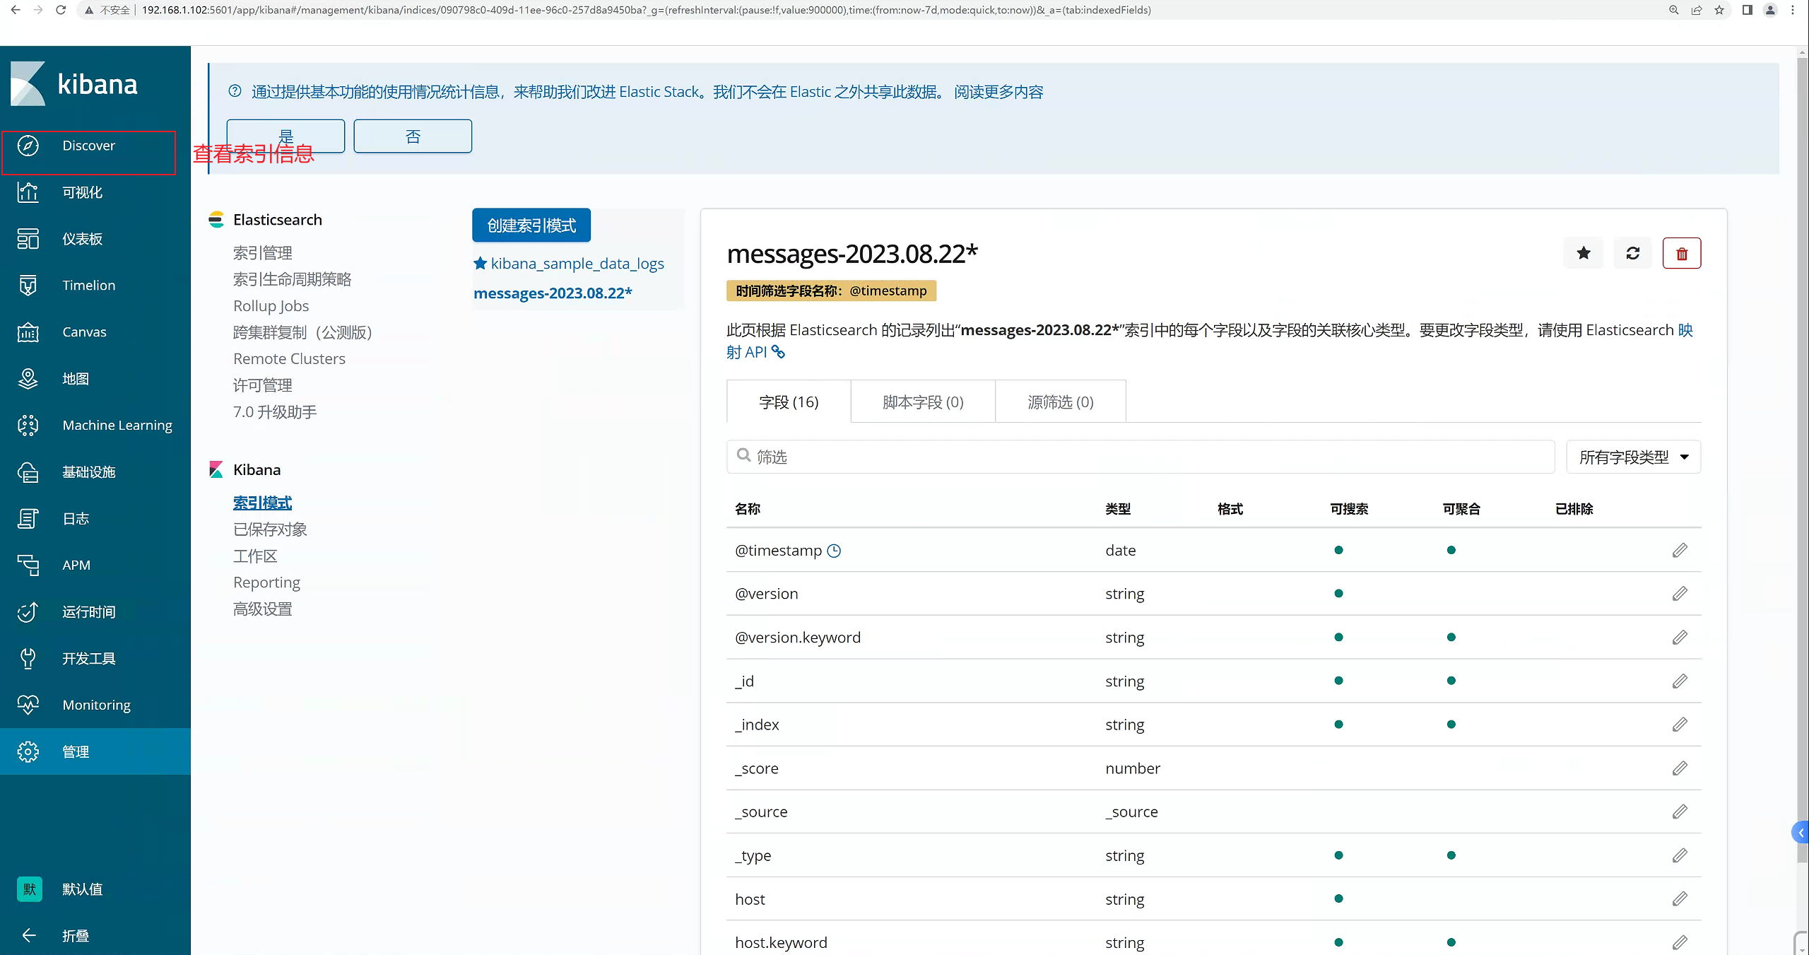This screenshot has width=1809, height=955.
Task: Open 阅读更多内容 link in banner
Action: (x=998, y=92)
